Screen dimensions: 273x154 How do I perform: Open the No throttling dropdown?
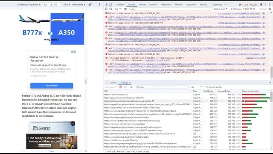coord(78,5)
